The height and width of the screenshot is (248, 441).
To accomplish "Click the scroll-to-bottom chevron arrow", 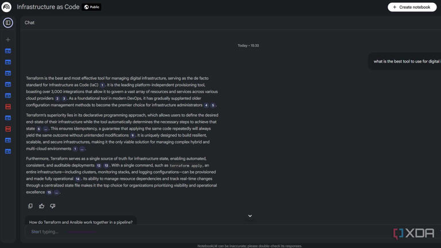I will (250, 216).
